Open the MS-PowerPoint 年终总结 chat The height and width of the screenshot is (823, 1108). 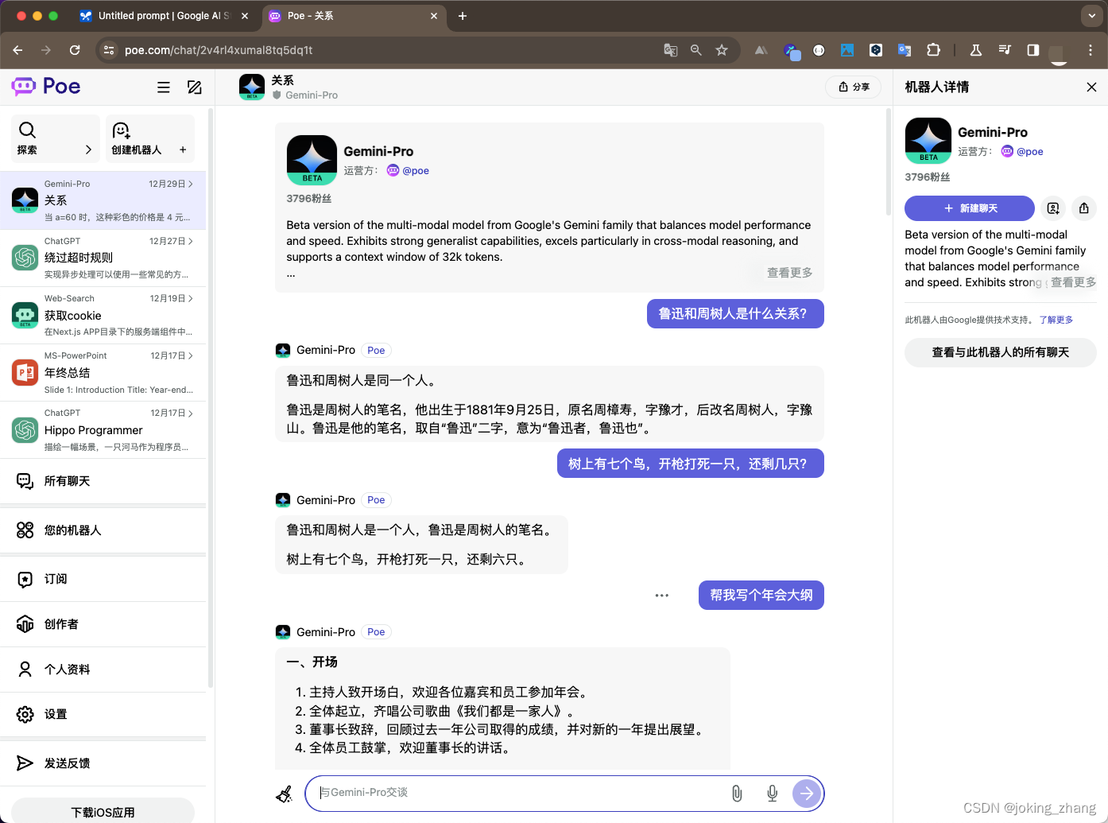click(x=103, y=372)
